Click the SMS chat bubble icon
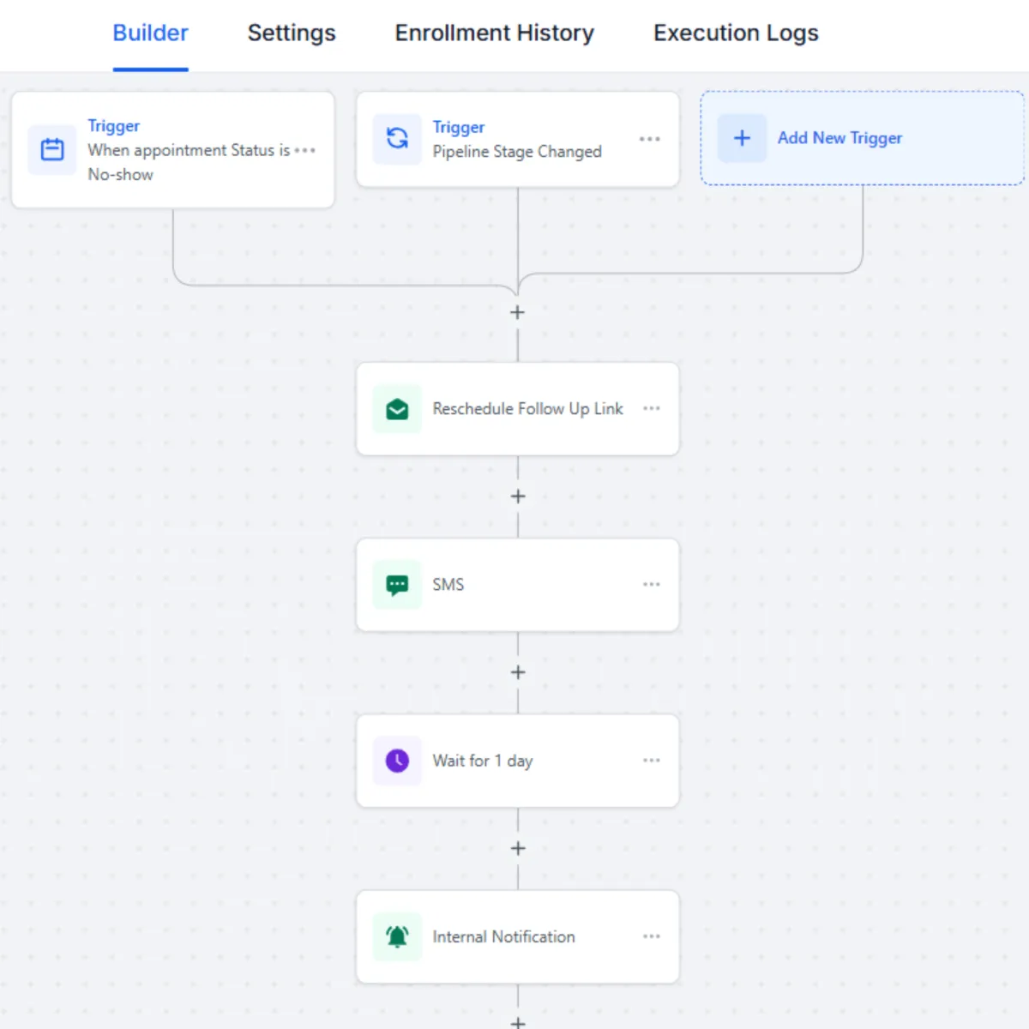Image resolution: width=1029 pixels, height=1029 pixels. (397, 585)
